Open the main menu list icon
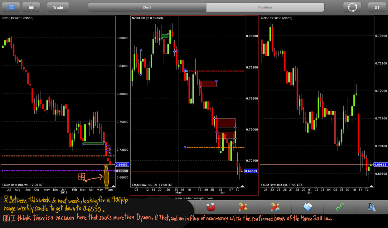Screen dimensions: 388x228 click(x=10, y=7)
